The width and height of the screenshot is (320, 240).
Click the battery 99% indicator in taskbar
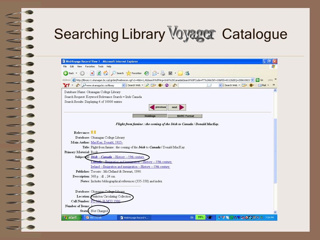click(200, 217)
